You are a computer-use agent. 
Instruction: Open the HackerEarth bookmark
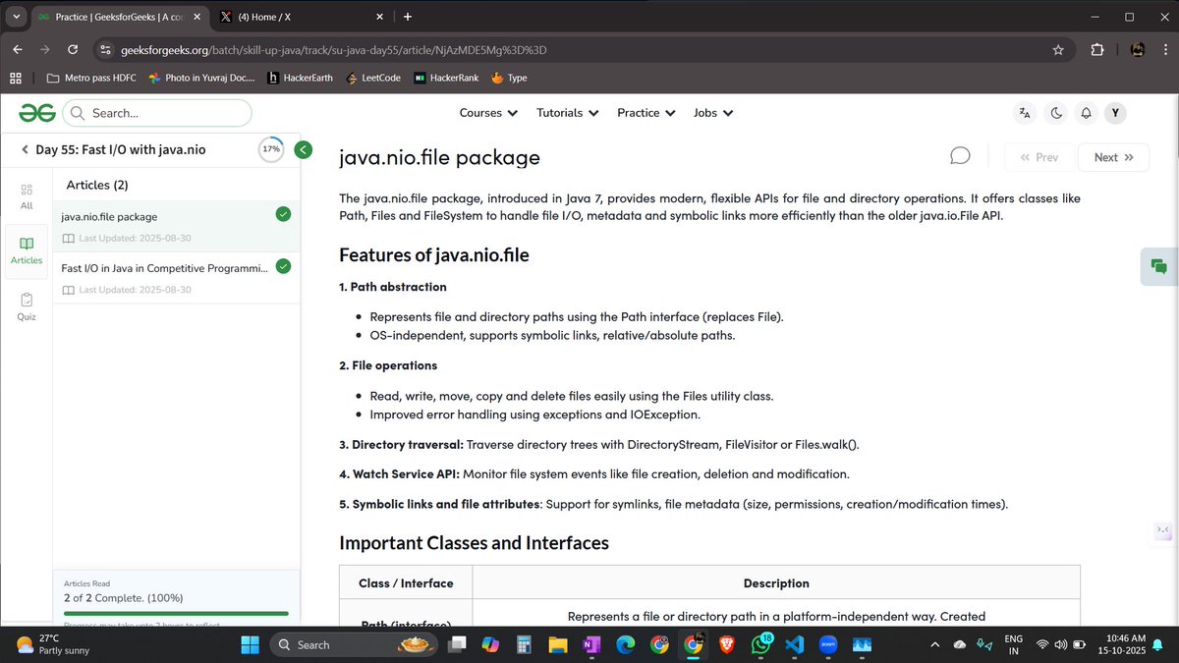tap(301, 78)
